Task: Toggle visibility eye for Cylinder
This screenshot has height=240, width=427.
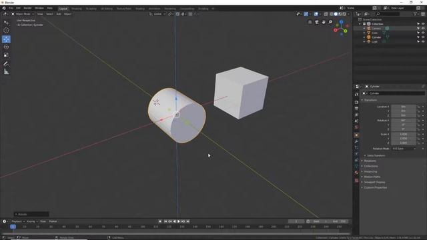Action: click(423, 37)
